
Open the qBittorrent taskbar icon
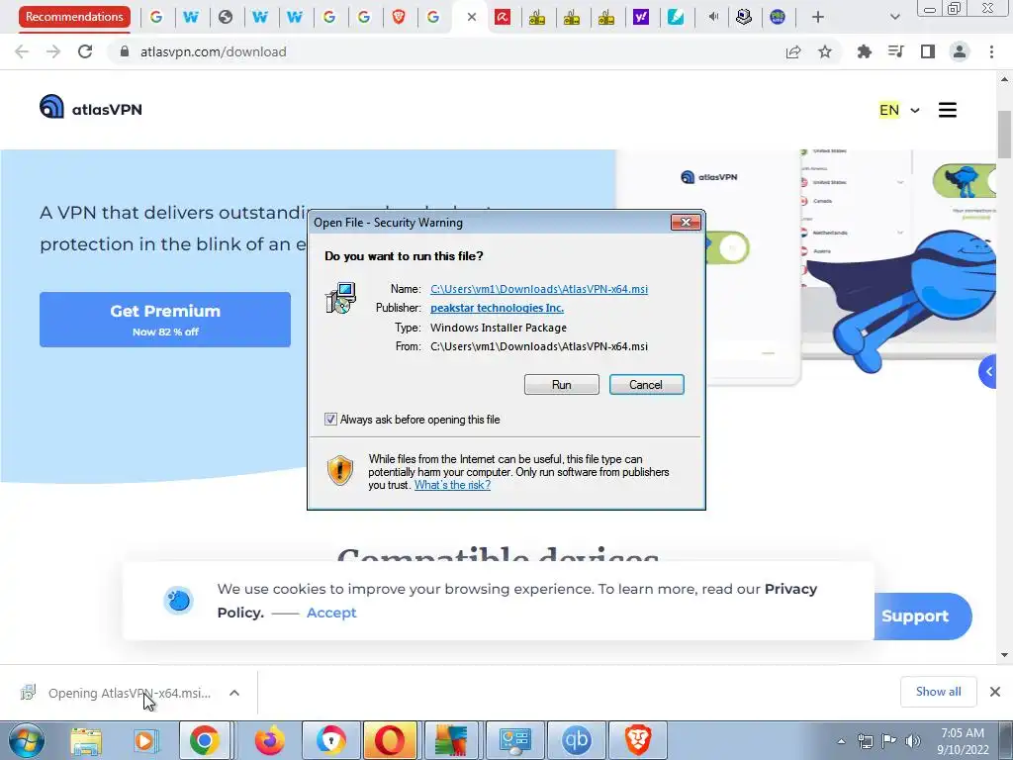coord(577,740)
